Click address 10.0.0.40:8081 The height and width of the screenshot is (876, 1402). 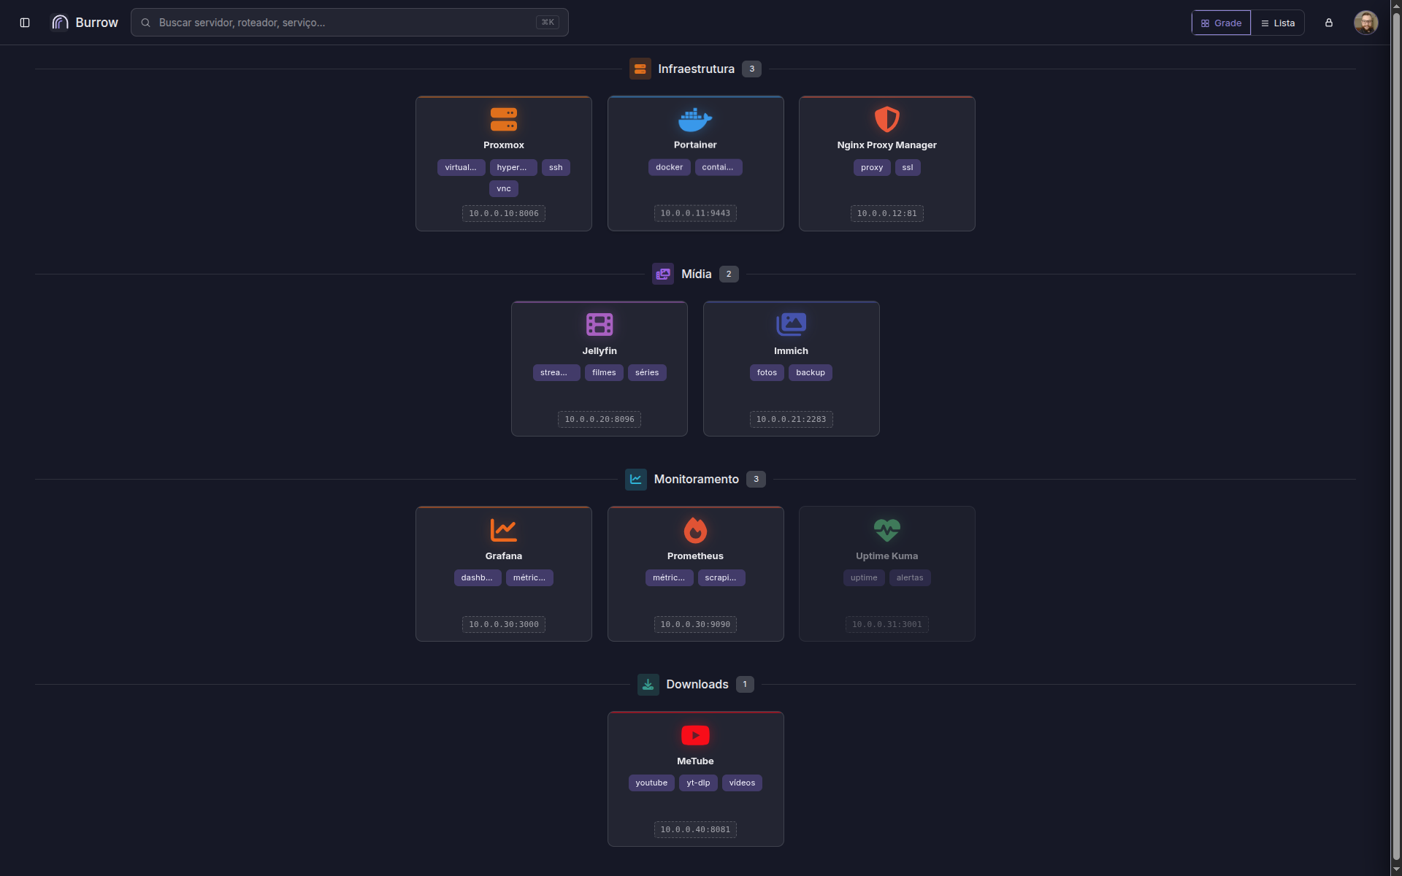tap(695, 829)
